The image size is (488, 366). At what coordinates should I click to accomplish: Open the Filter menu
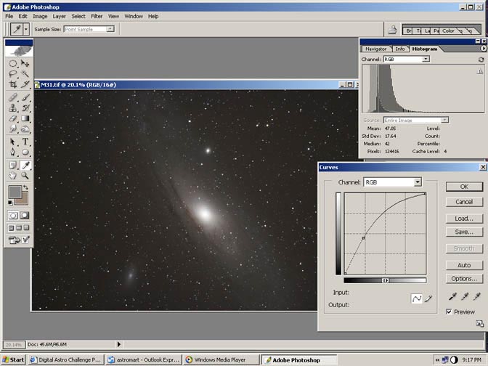click(97, 15)
